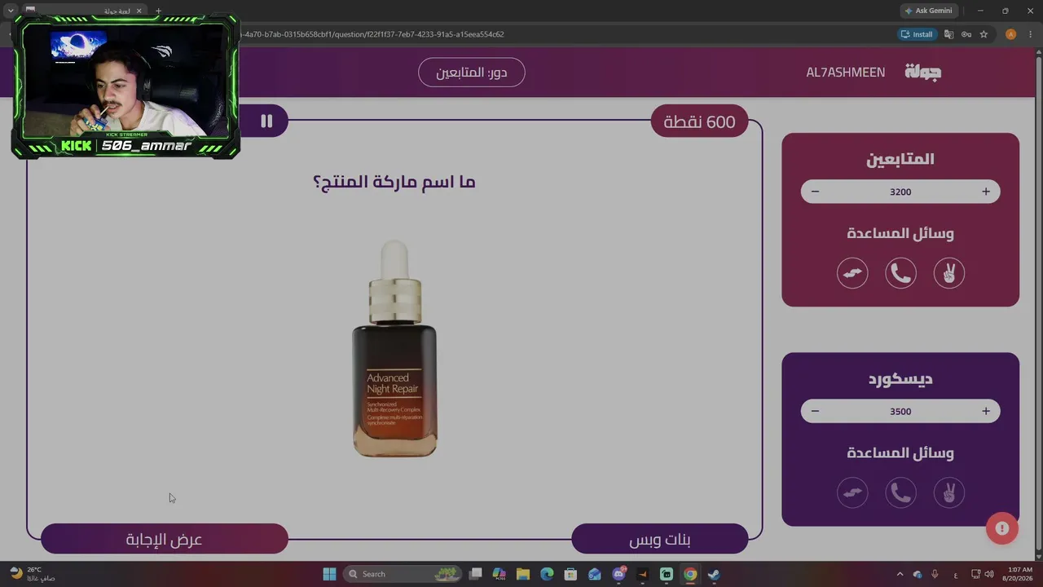Open the password manager key icon
The width and height of the screenshot is (1043, 587).
pyautogui.click(x=966, y=34)
